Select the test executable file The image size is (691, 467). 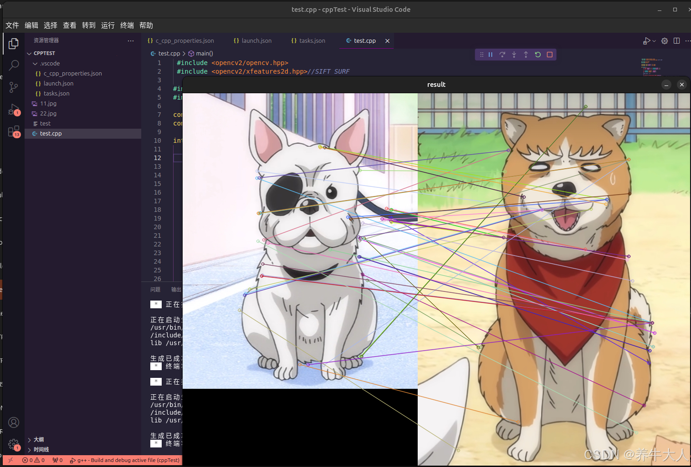click(83, 124)
